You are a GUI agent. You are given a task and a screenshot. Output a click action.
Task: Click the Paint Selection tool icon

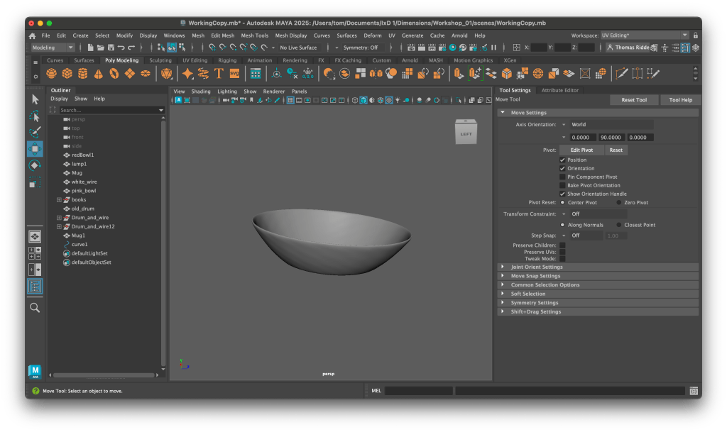[x=35, y=132]
